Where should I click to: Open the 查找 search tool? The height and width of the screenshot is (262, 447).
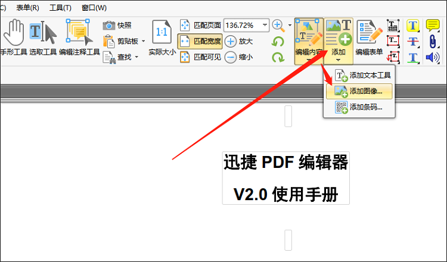117,57
